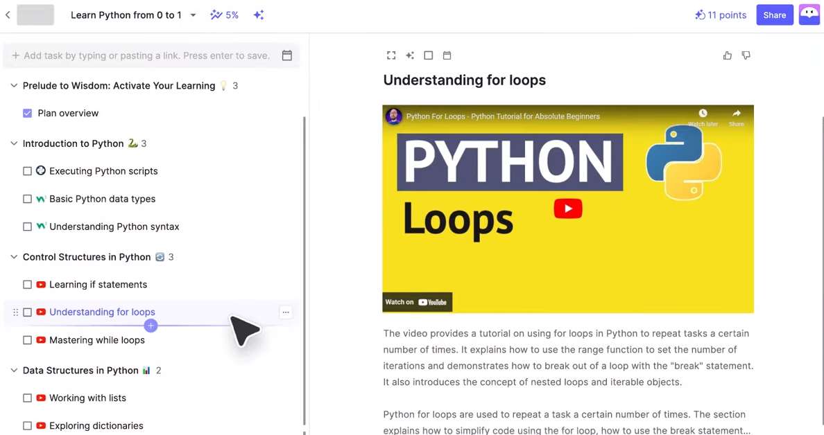Open the Learning if statements task

[98, 285]
